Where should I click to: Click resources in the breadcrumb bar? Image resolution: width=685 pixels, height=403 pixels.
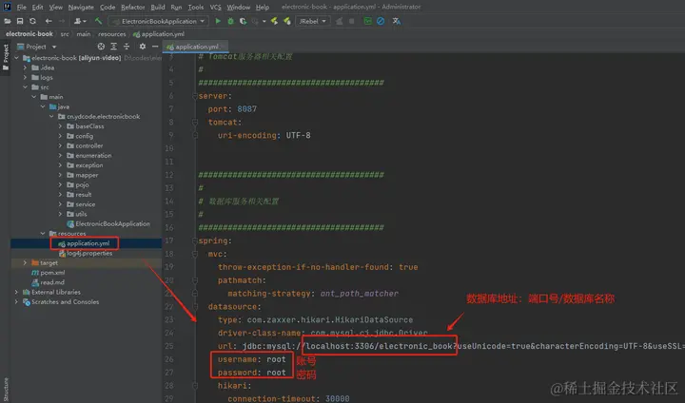tap(112, 34)
